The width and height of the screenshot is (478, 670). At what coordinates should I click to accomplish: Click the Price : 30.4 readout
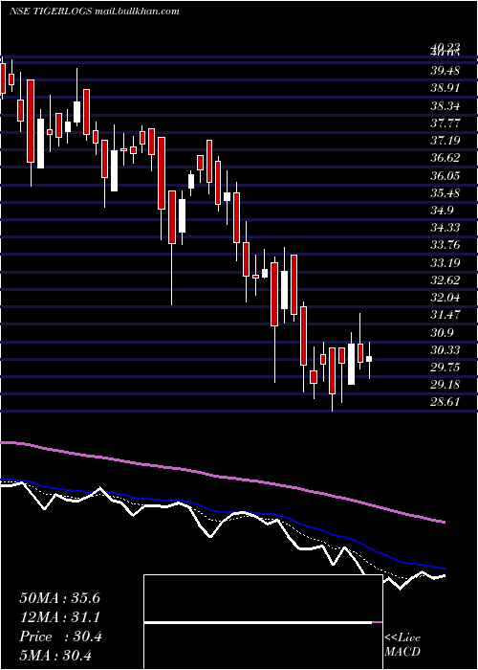pyautogui.click(x=60, y=636)
